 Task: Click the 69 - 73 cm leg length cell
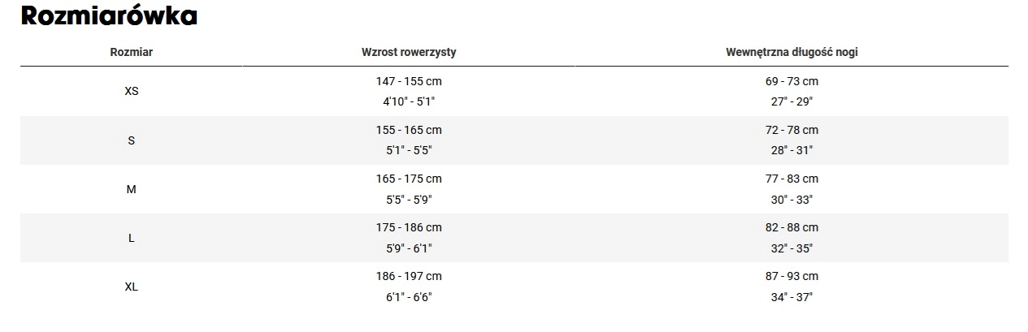(x=792, y=82)
